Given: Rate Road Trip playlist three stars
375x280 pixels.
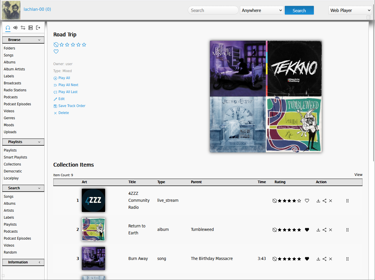Looking at the screenshot, I should [73, 44].
